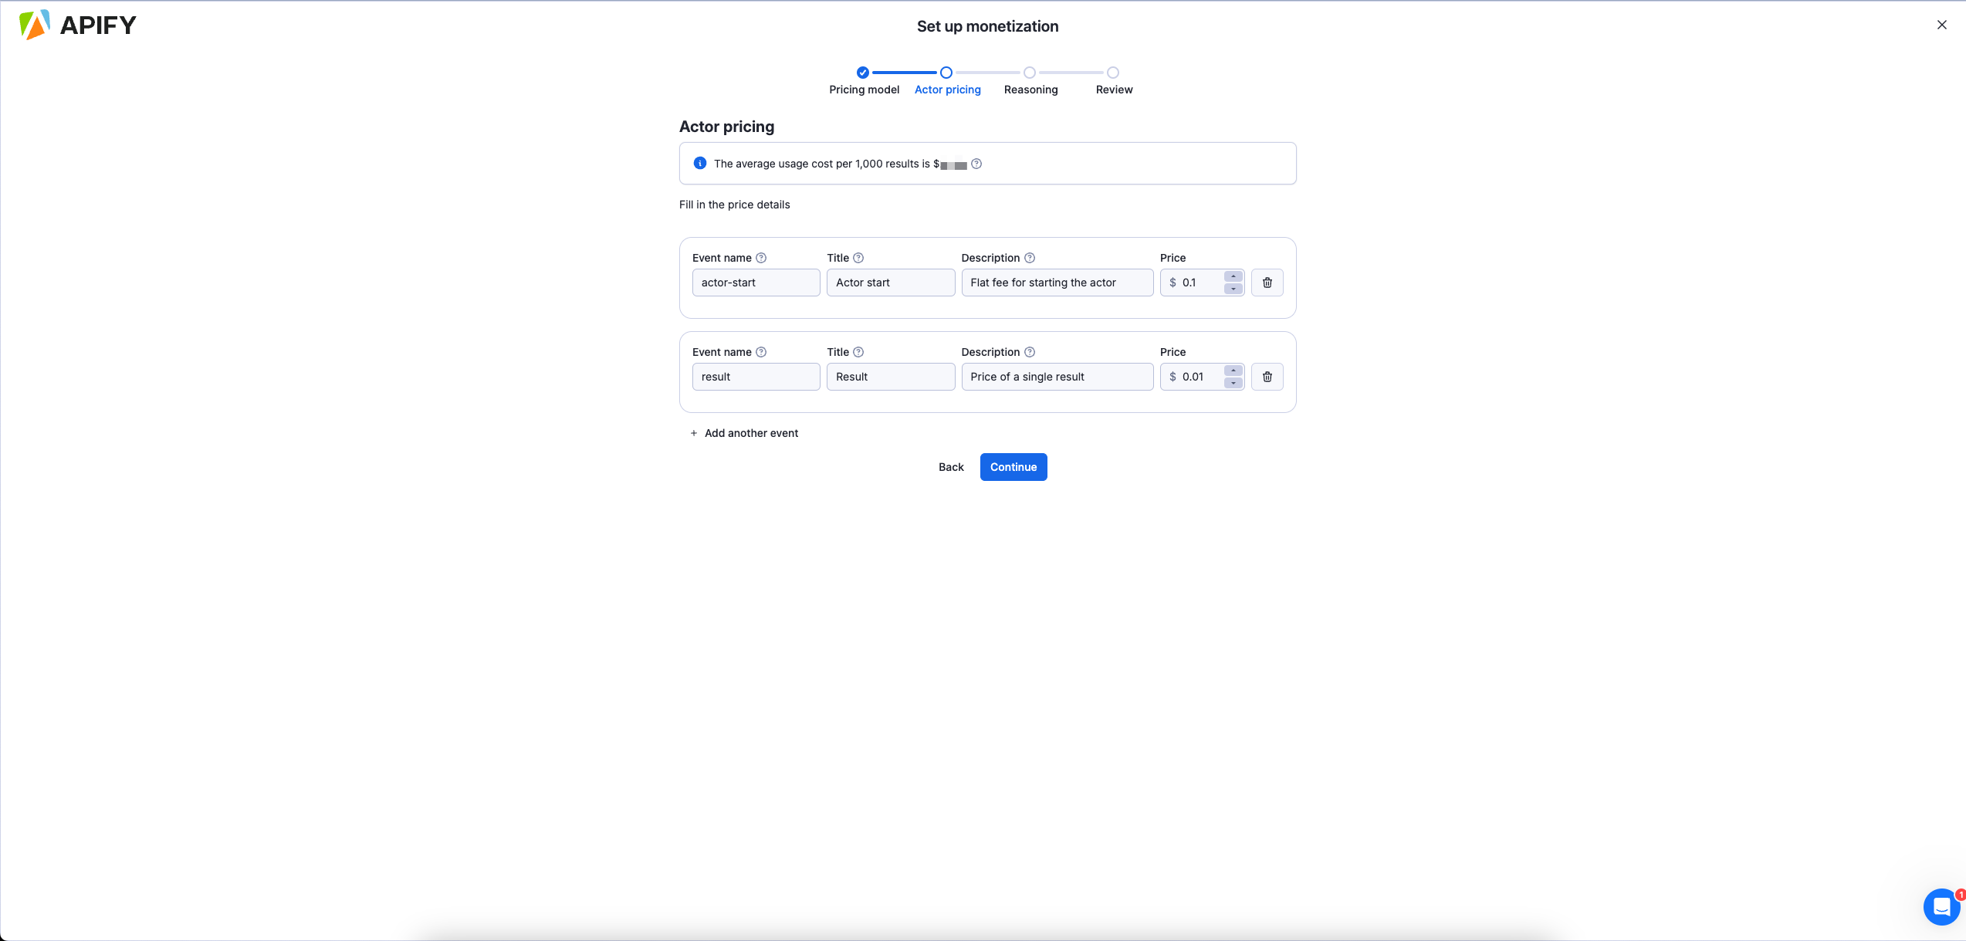Click the blue info icon in the usage cost banner

tap(699, 163)
